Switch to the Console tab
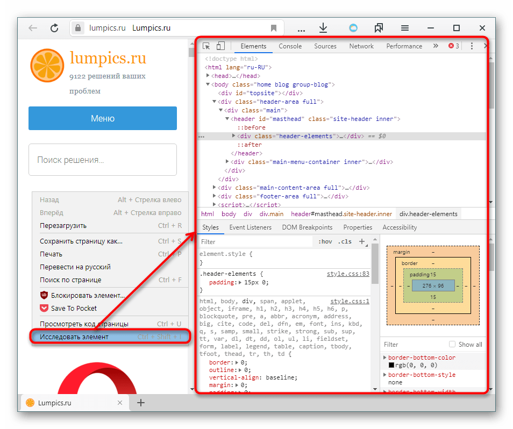The image size is (513, 429). [290, 46]
